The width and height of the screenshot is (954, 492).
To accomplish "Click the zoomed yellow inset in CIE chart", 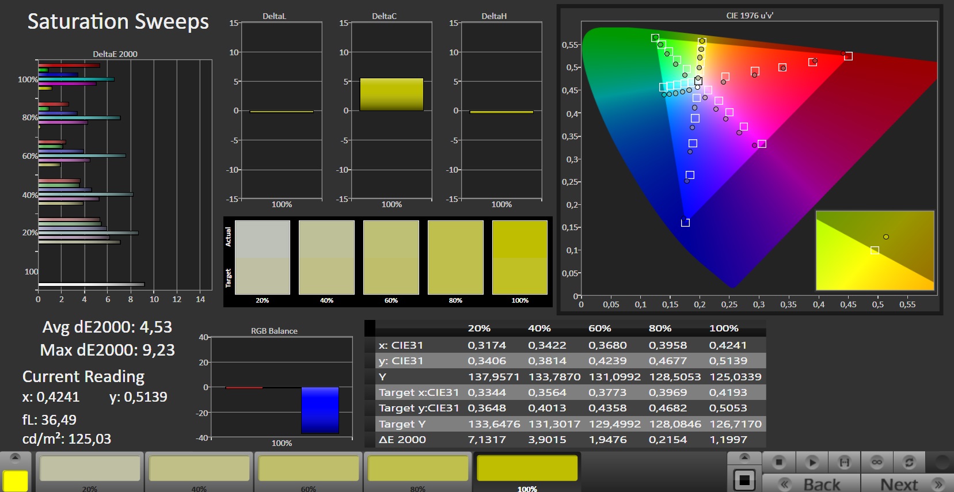I will tap(875, 250).
